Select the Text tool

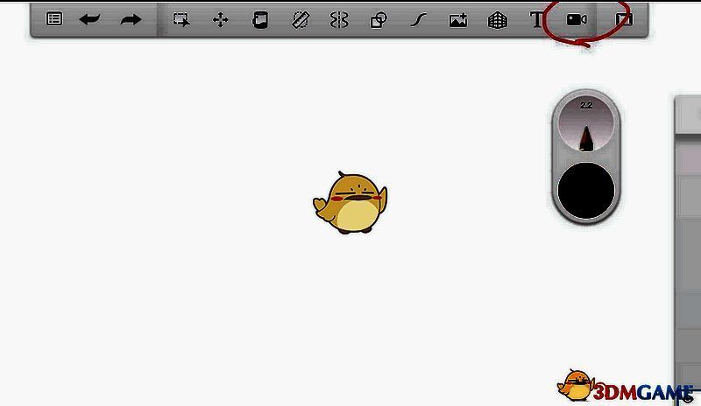(x=537, y=19)
